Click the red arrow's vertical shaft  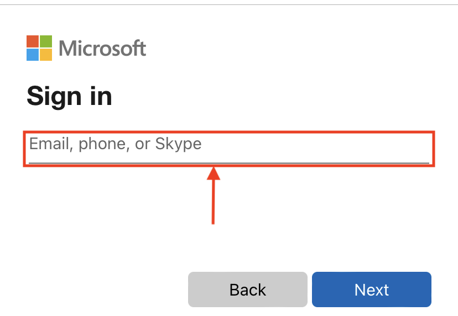213,202
